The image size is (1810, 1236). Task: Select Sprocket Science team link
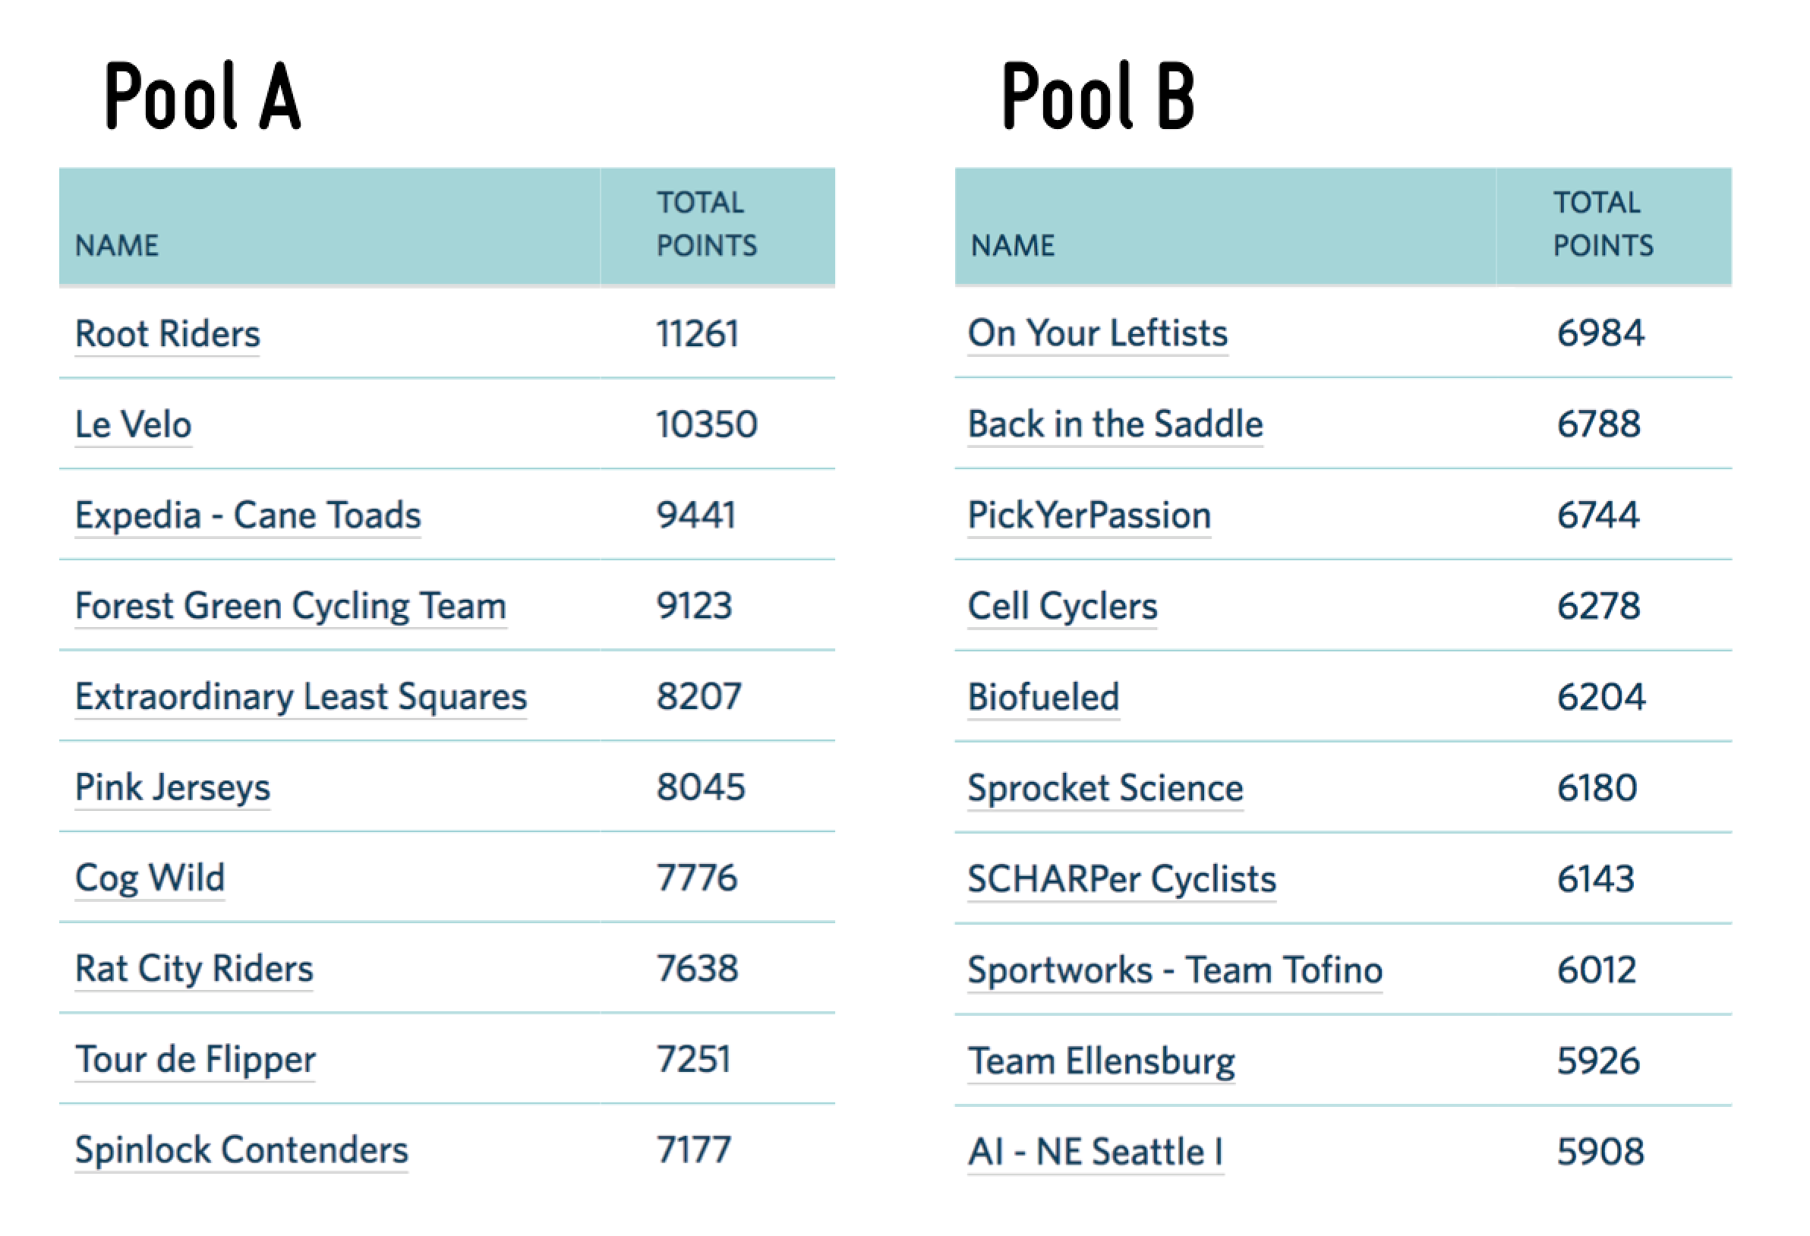point(1105,789)
